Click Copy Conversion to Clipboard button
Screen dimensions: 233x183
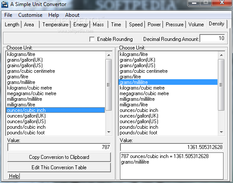[x=59, y=157]
